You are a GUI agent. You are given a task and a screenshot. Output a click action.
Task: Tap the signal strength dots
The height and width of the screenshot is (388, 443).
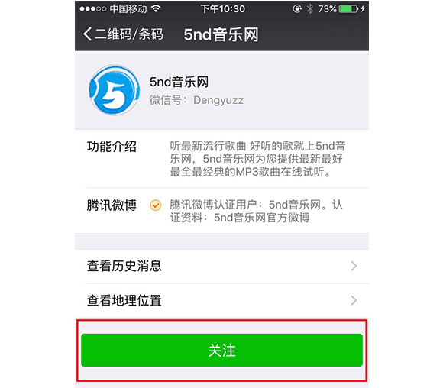(x=93, y=9)
